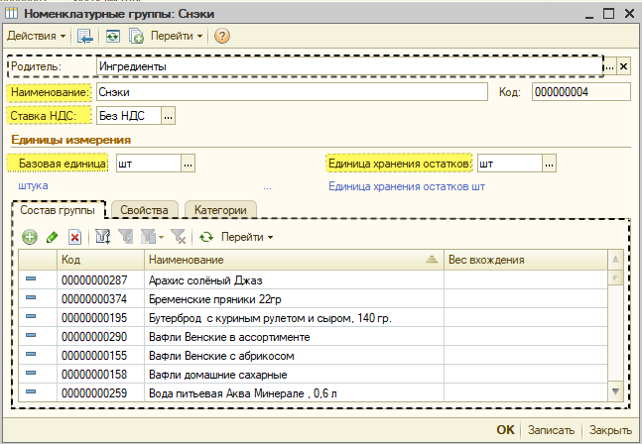Open the Действия menu
This screenshot has width=642, height=444.
[36, 36]
